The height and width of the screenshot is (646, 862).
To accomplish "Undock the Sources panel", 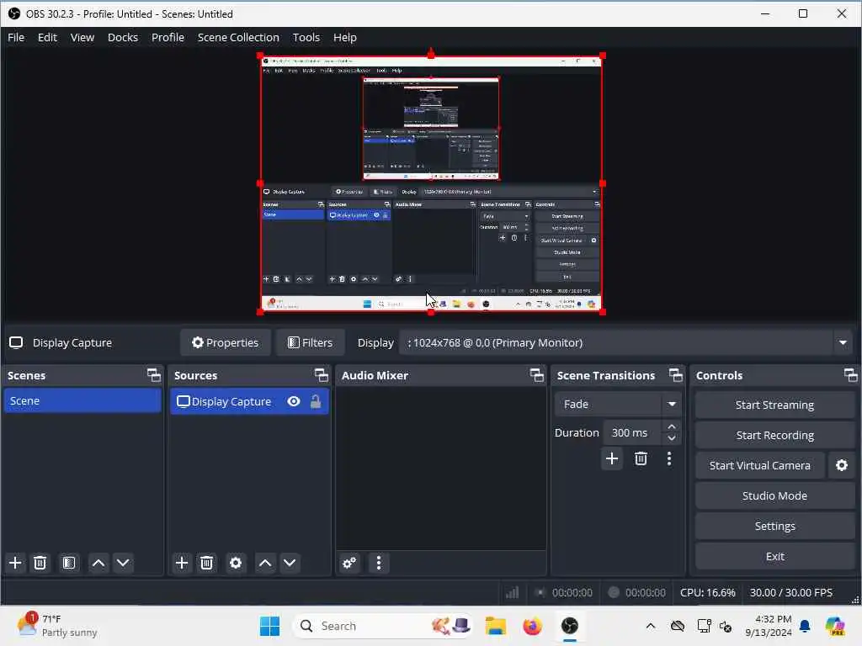I will 321,375.
